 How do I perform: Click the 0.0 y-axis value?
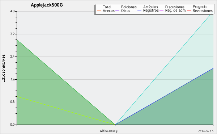coord(12,125)
